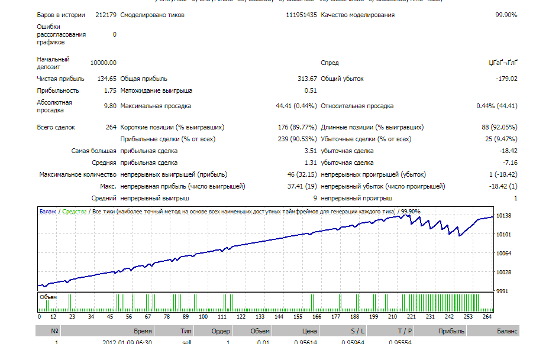Click the average loss trade value -7.16
This screenshot has width=549, height=344.
click(x=510, y=163)
